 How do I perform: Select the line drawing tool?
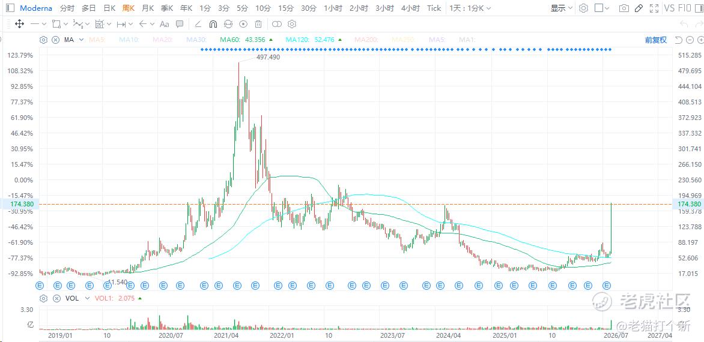pos(35,24)
